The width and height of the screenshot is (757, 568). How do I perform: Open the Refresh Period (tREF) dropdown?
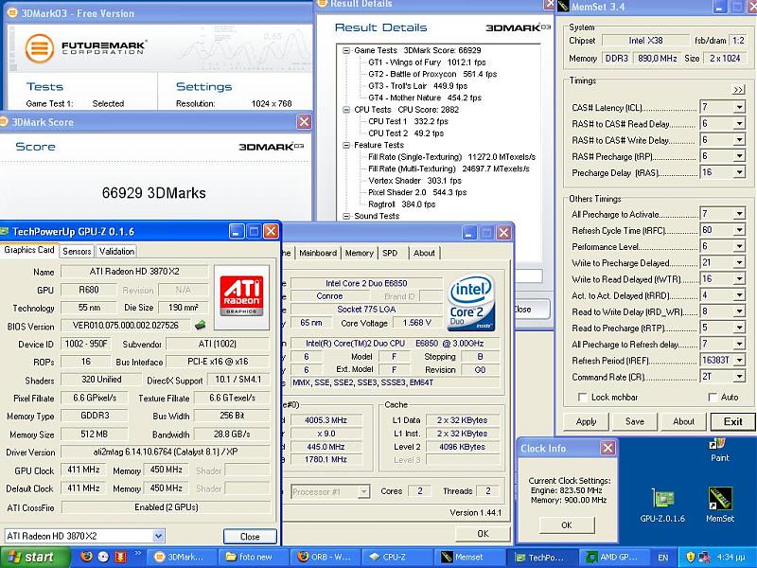click(x=739, y=361)
